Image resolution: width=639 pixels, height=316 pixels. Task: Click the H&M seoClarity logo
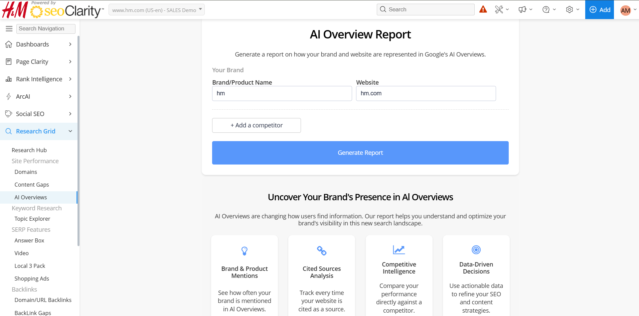point(52,10)
